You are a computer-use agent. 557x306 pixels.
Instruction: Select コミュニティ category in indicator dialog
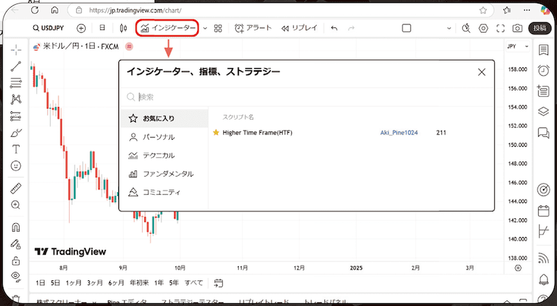point(160,192)
